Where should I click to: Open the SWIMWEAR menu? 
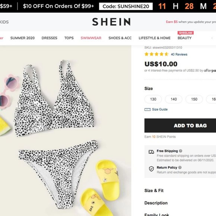[91, 38]
